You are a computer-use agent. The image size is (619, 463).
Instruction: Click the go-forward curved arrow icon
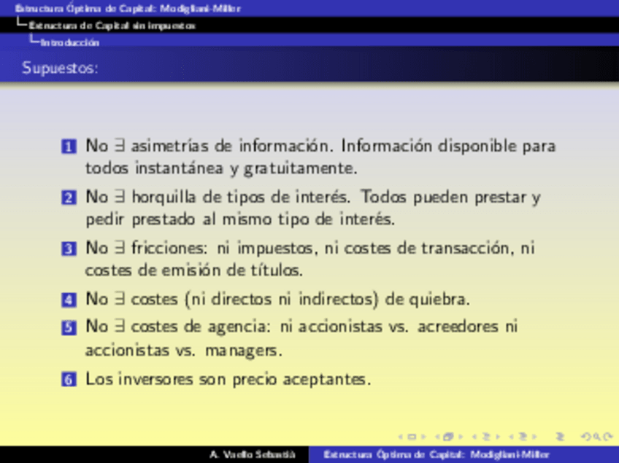coord(608,437)
